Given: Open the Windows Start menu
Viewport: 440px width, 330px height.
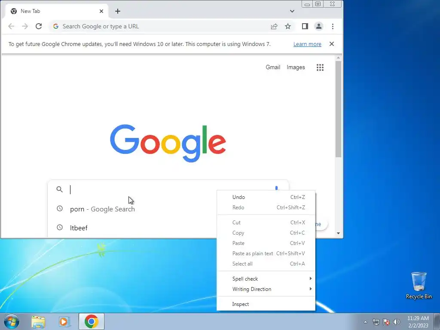Looking at the screenshot, I should 12,321.
